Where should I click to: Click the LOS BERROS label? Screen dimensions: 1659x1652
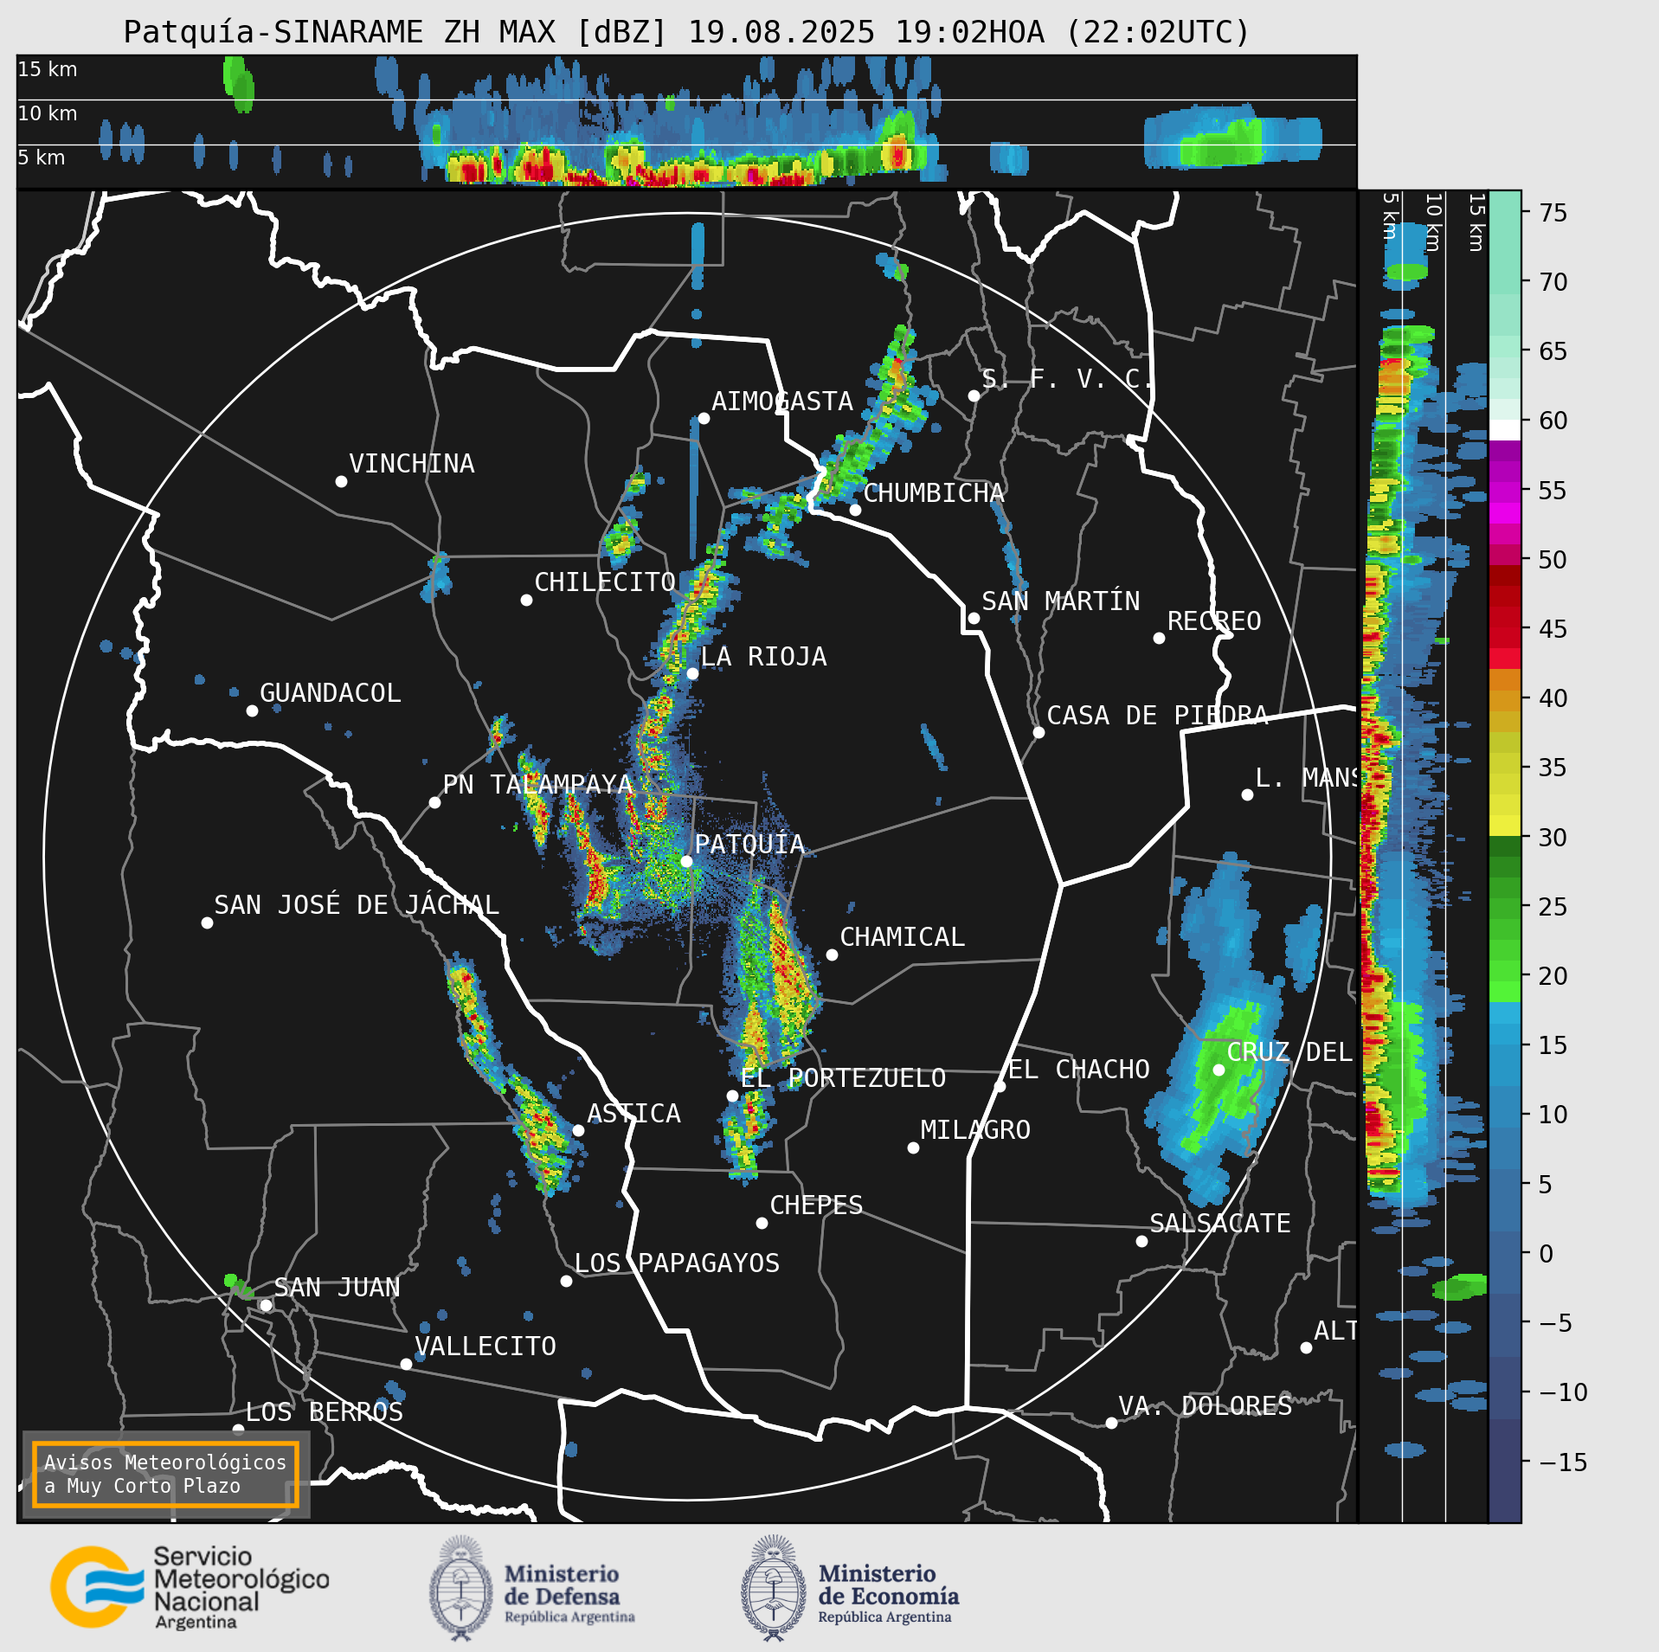(324, 1411)
